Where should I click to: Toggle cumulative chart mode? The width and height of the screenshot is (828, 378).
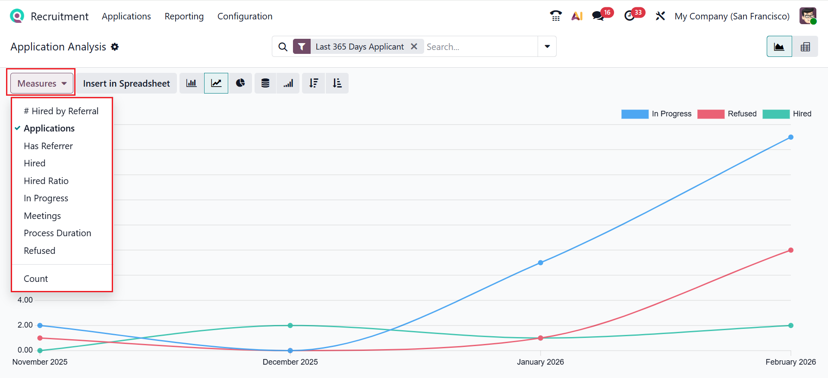coord(288,83)
